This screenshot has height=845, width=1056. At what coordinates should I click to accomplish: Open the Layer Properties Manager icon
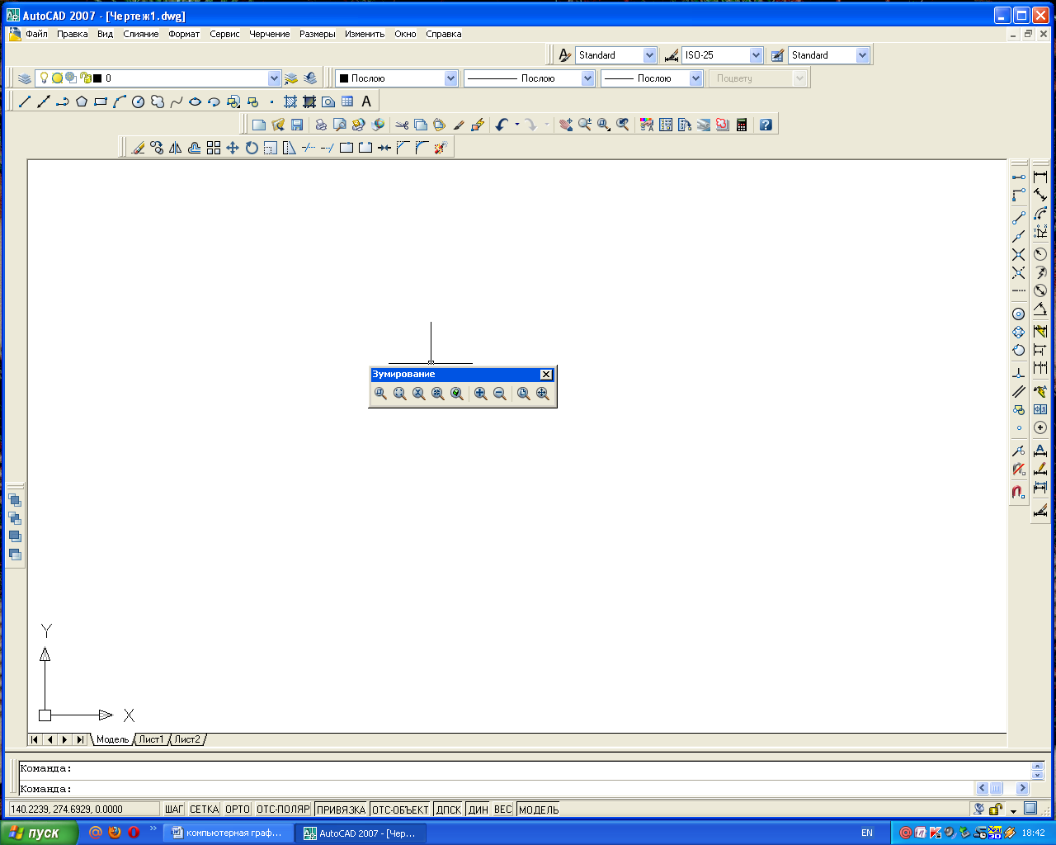coord(25,78)
